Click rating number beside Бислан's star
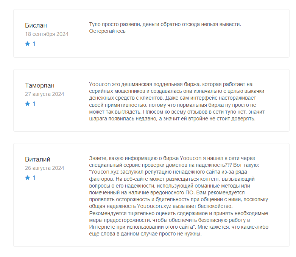The width and height of the screenshot is (296, 257). click(x=34, y=44)
